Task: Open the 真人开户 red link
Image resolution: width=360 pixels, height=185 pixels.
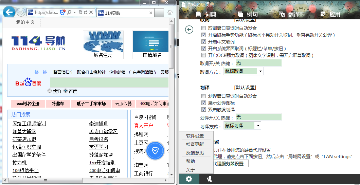Action: tap(144, 126)
